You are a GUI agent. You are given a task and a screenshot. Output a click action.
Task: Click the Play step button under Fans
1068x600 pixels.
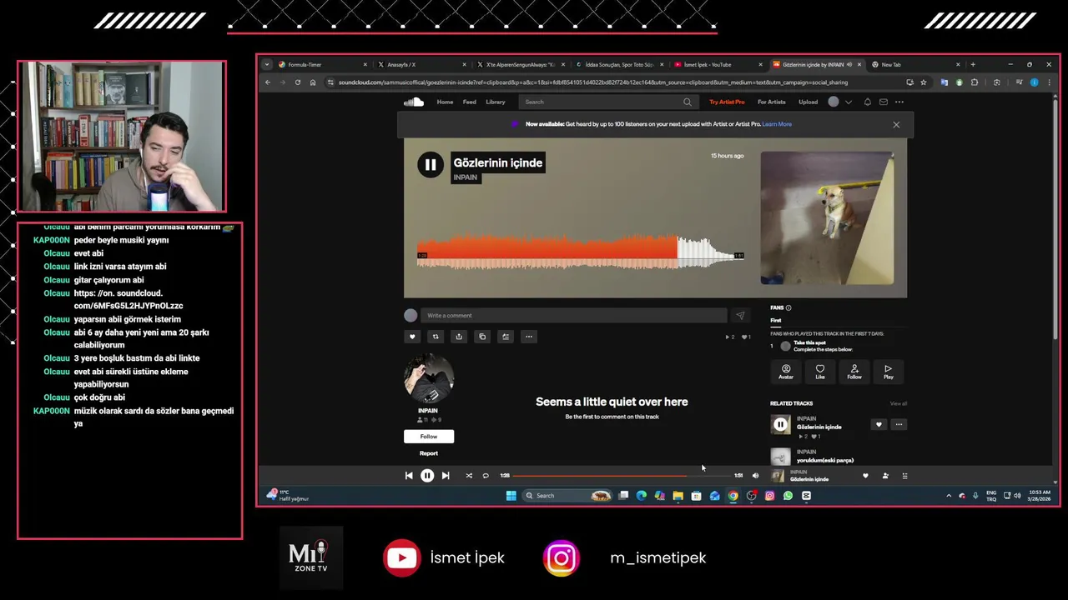click(889, 372)
